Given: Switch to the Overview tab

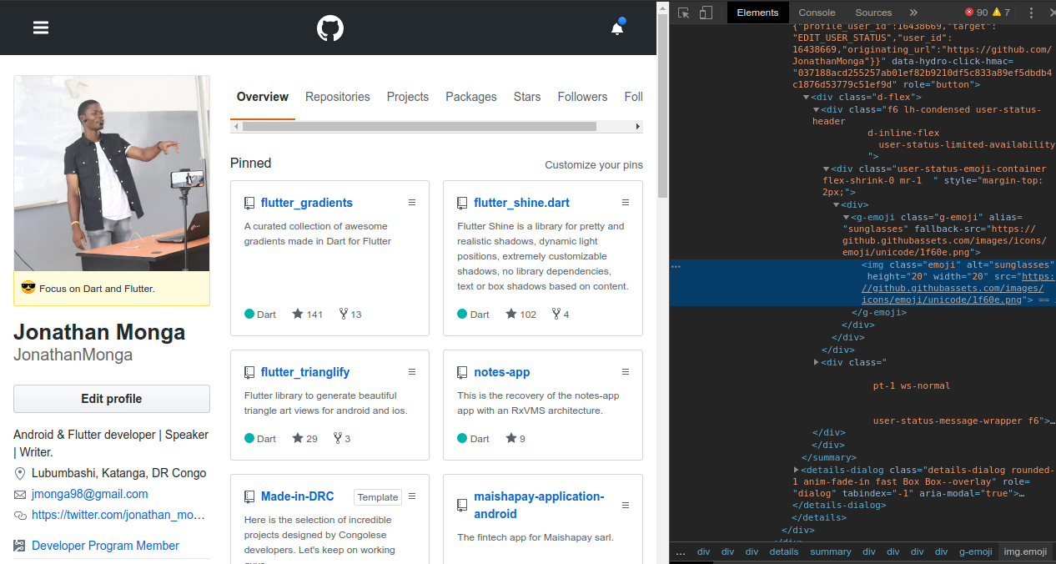Looking at the screenshot, I should [x=263, y=97].
